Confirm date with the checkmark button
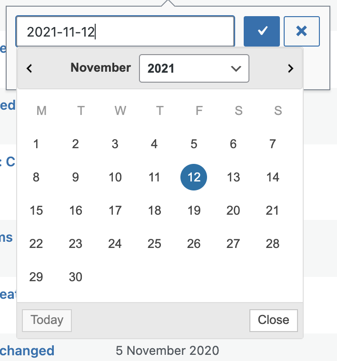 (x=261, y=31)
